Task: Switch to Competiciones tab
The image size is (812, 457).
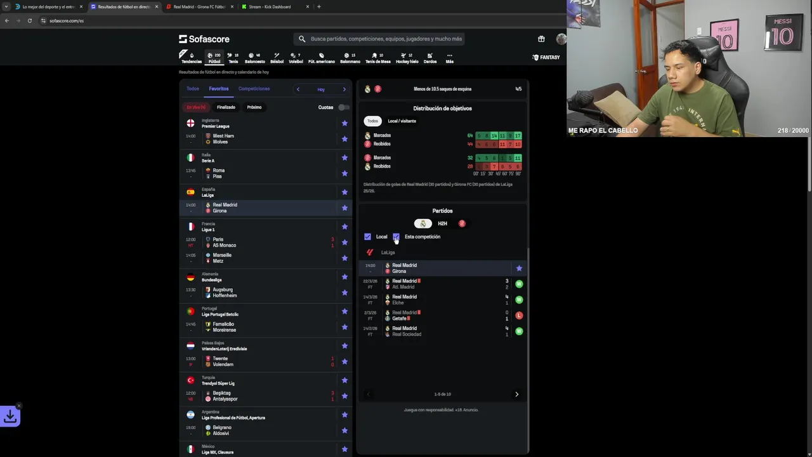Action: (x=254, y=89)
